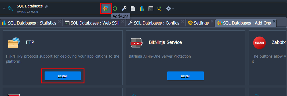
Task: Install the BitNinja Service add-on
Action: tap(186, 76)
